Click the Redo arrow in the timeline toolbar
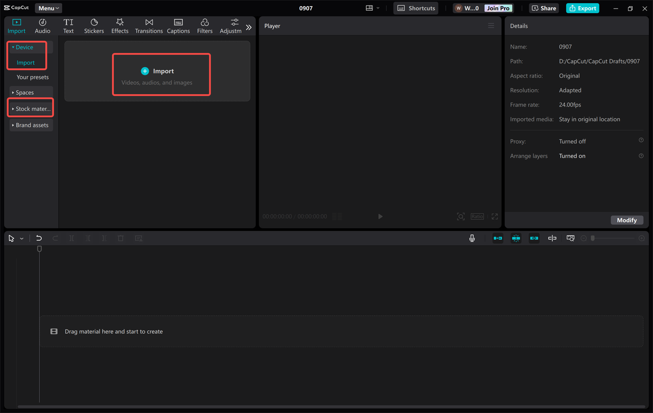Screen dimensions: 653x413 pos(55,238)
